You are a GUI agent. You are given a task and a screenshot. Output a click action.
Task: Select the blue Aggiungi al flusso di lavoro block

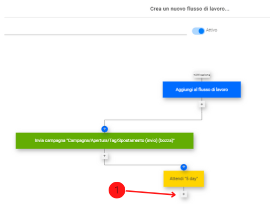[x=202, y=89]
